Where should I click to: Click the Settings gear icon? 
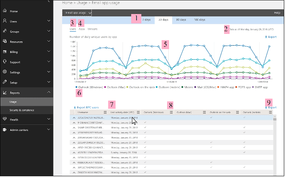[x=5, y=72]
